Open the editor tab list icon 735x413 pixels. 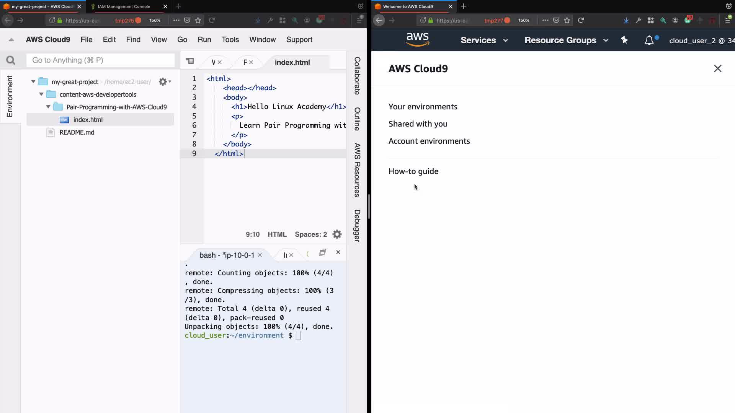190,61
